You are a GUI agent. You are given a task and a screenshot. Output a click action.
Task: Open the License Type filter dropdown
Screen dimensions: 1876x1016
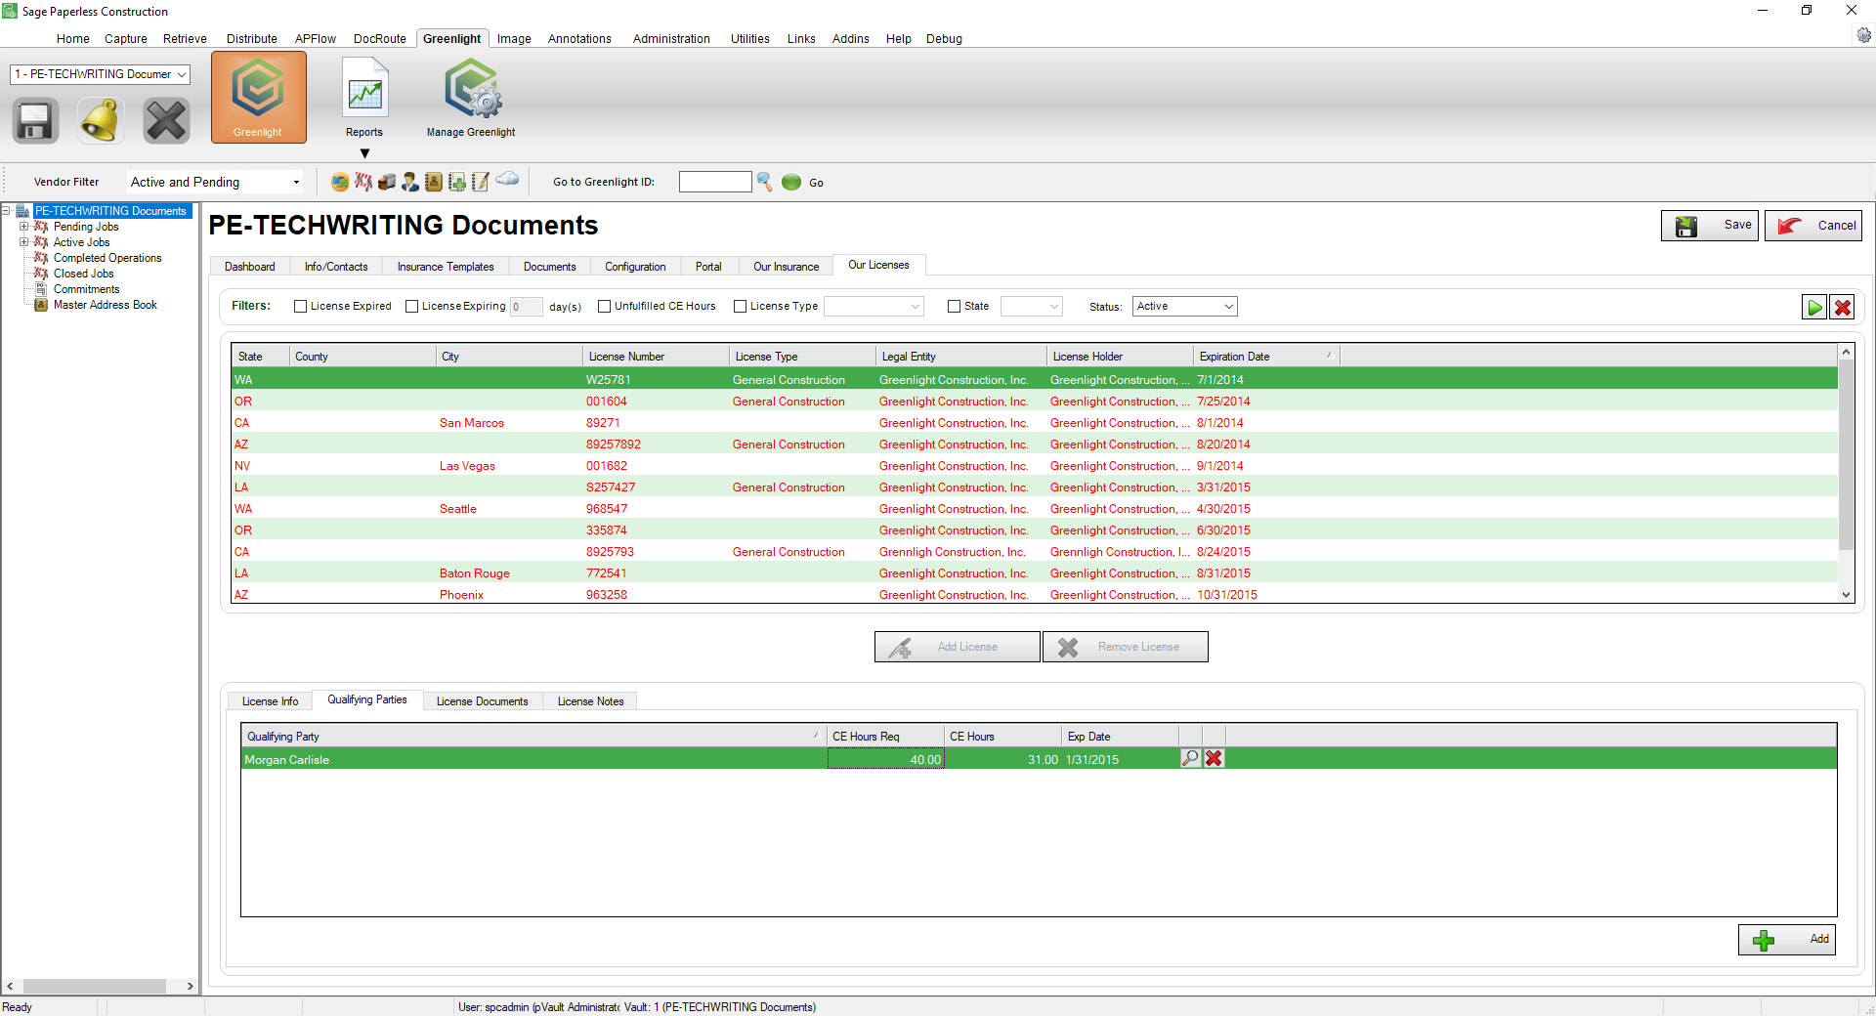(x=874, y=307)
